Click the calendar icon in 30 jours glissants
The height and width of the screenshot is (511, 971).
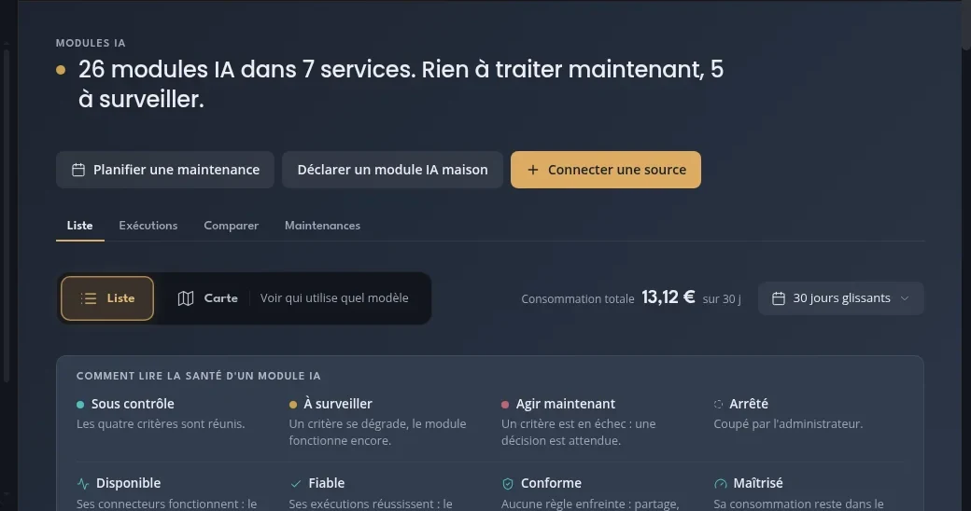click(779, 298)
